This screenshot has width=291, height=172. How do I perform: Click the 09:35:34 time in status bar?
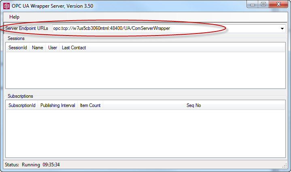[x=51, y=165]
